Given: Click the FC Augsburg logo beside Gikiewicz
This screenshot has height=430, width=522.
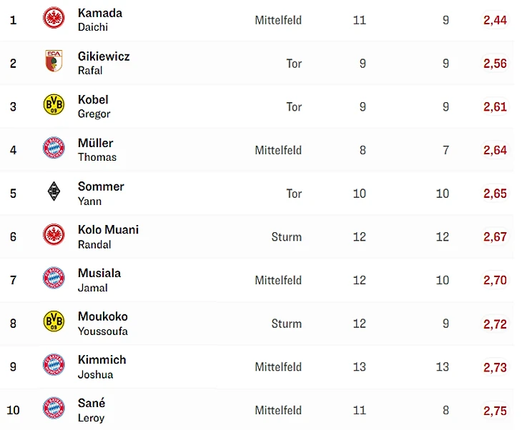Looking at the screenshot, I should (54, 62).
